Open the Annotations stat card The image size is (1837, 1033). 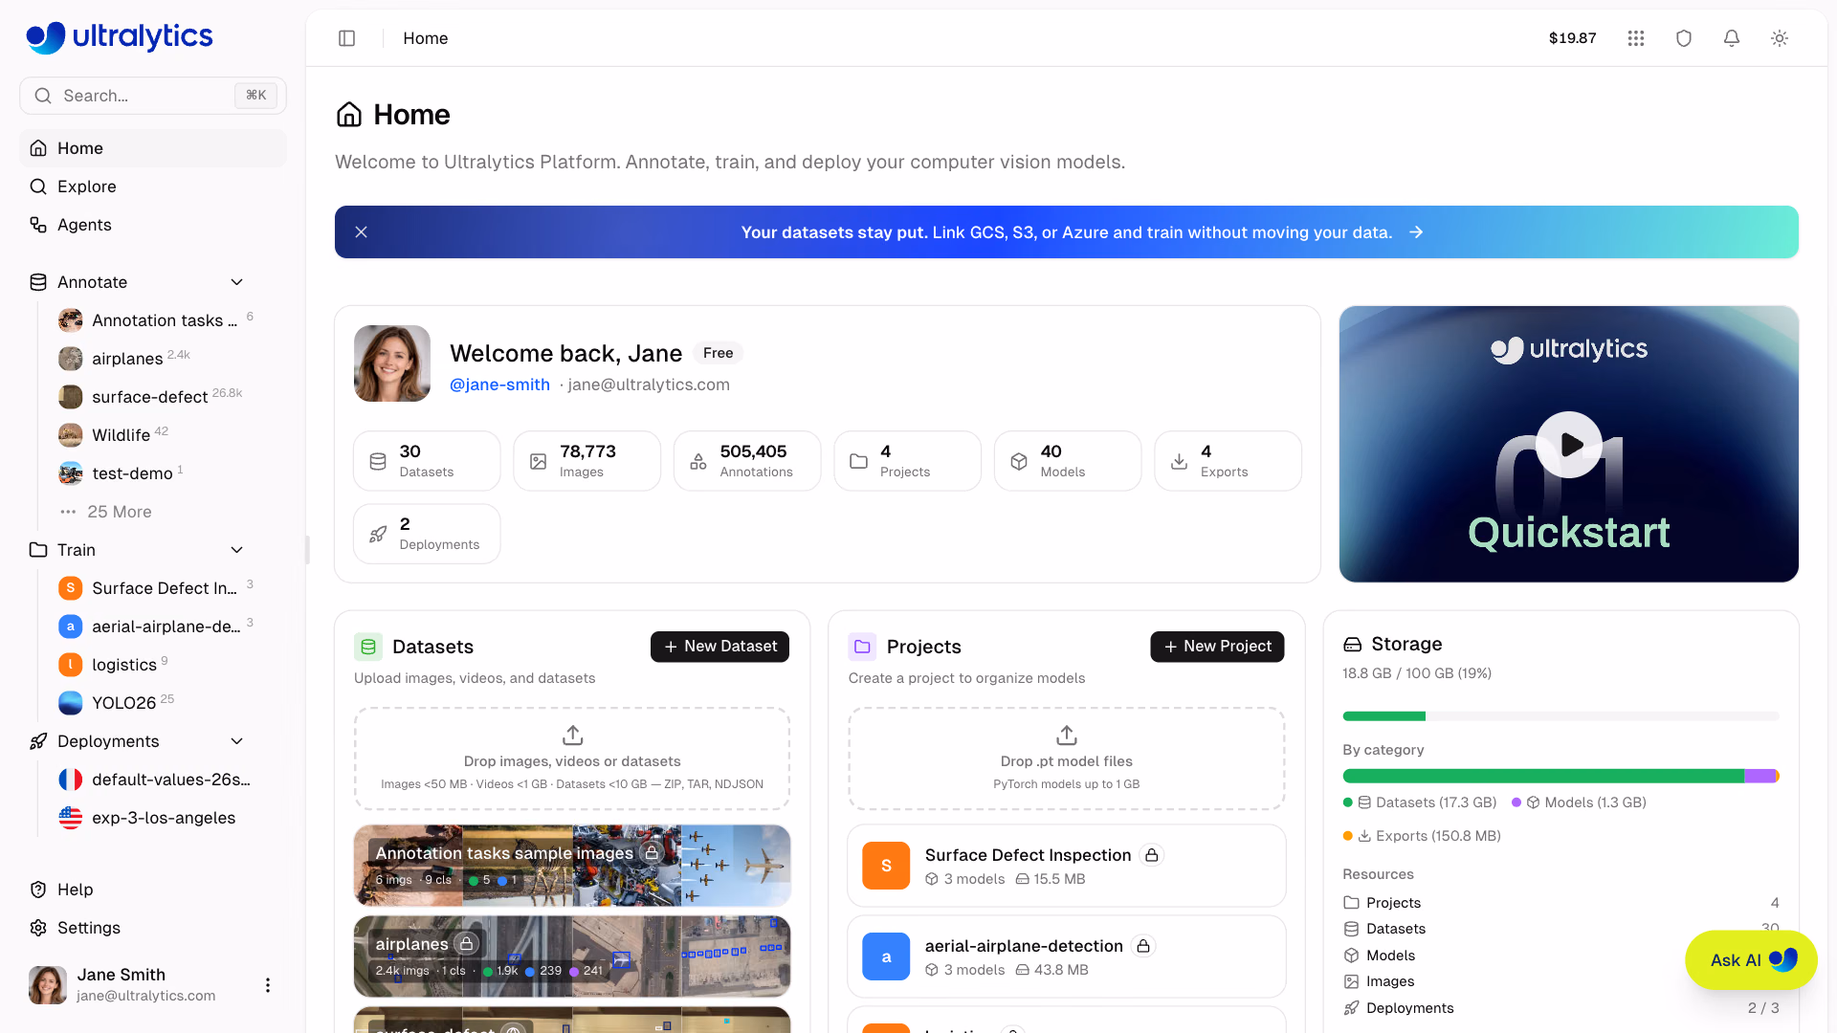coord(747,461)
